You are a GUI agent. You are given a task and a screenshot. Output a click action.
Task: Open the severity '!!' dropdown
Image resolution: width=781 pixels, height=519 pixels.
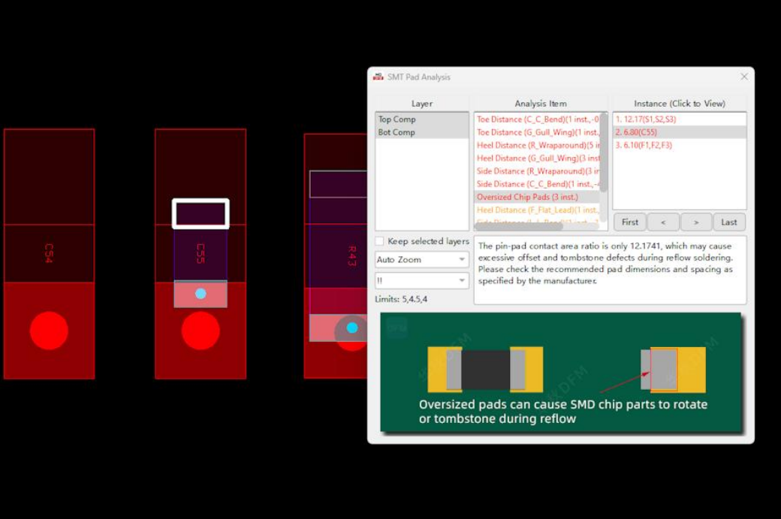click(421, 280)
